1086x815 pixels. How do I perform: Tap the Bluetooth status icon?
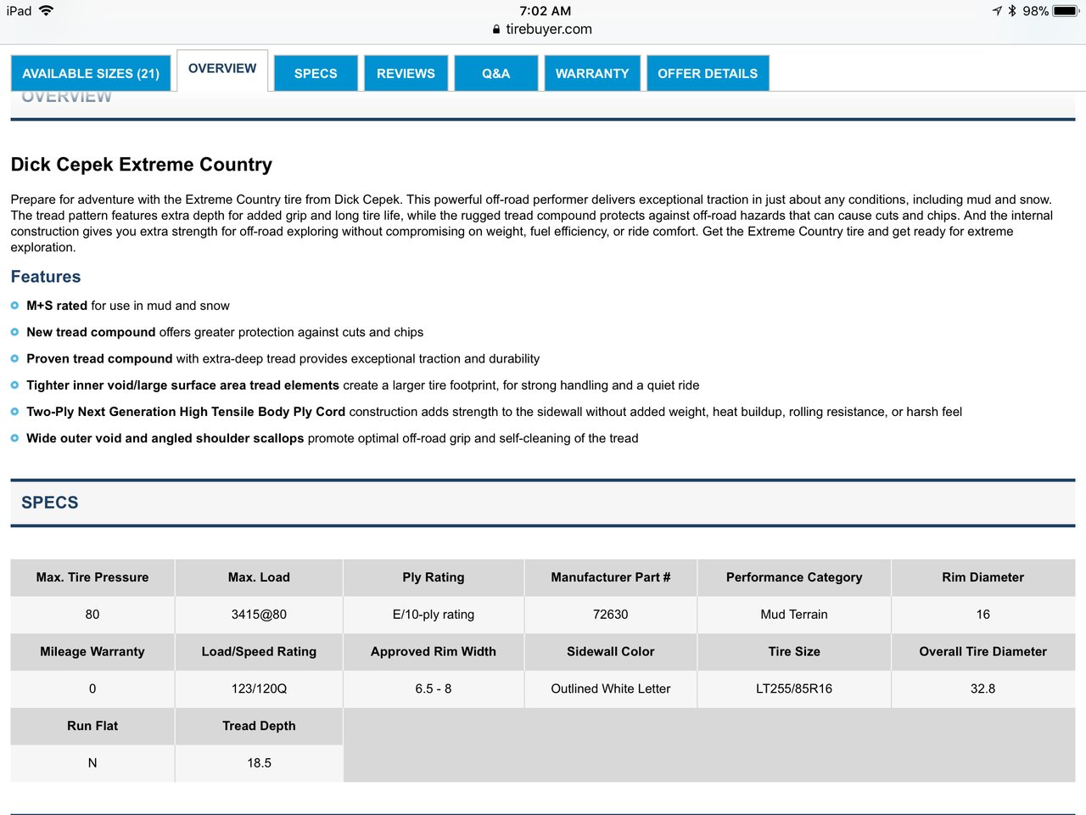(1012, 10)
